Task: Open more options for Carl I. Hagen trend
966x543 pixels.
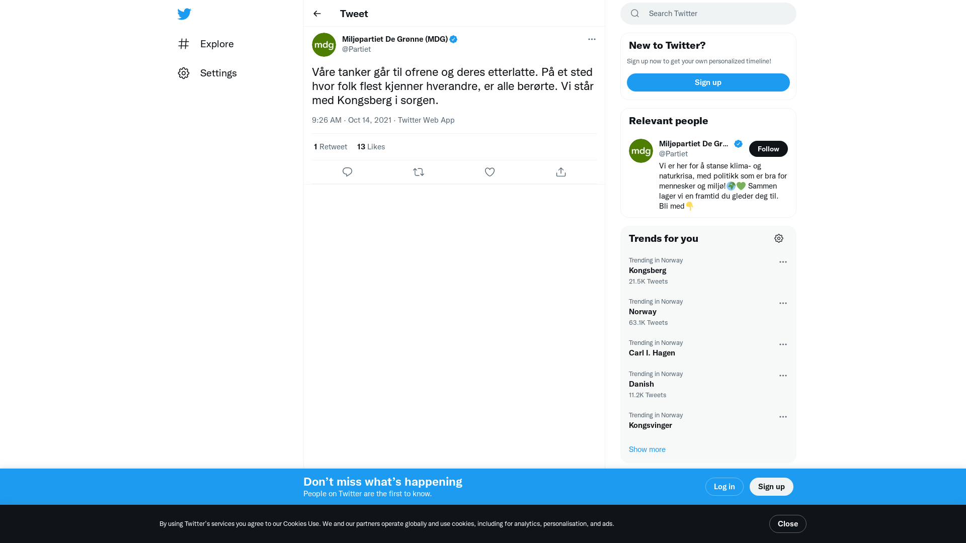Action: [783, 344]
